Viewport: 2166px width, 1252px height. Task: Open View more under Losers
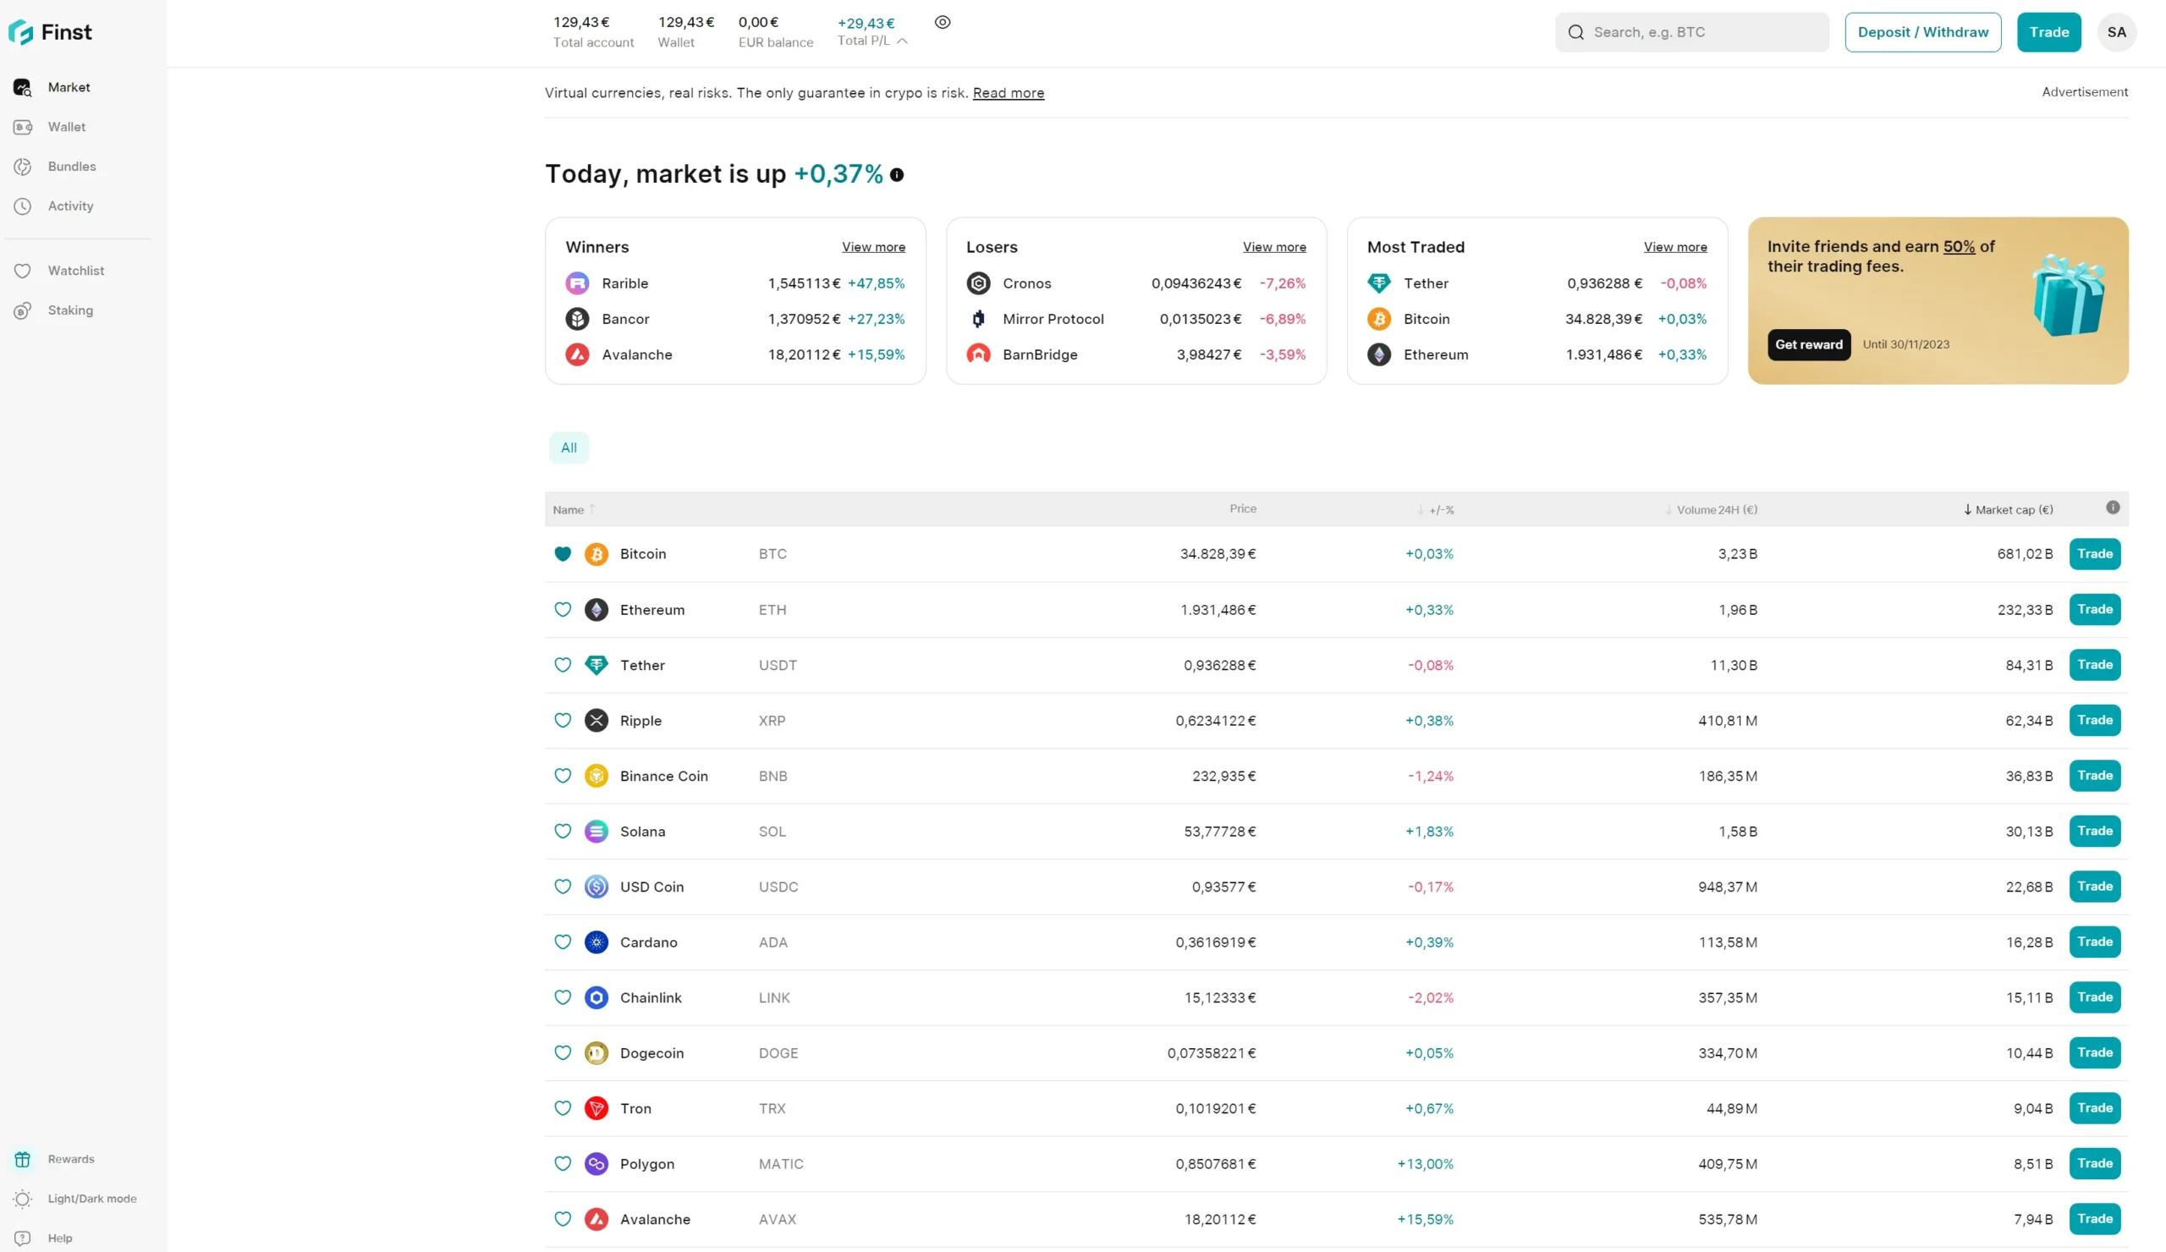(1274, 248)
